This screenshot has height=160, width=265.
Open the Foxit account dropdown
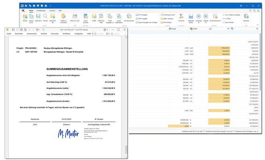click(x=106, y=29)
